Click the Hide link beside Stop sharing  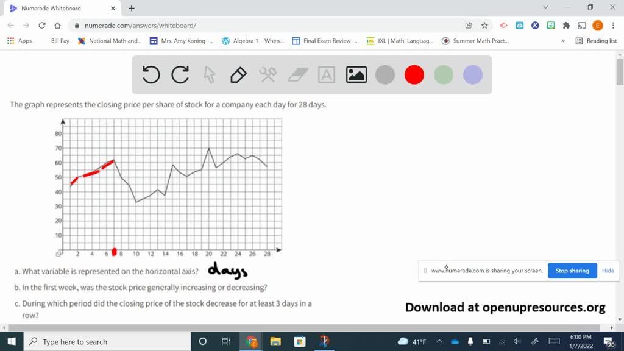coord(608,271)
